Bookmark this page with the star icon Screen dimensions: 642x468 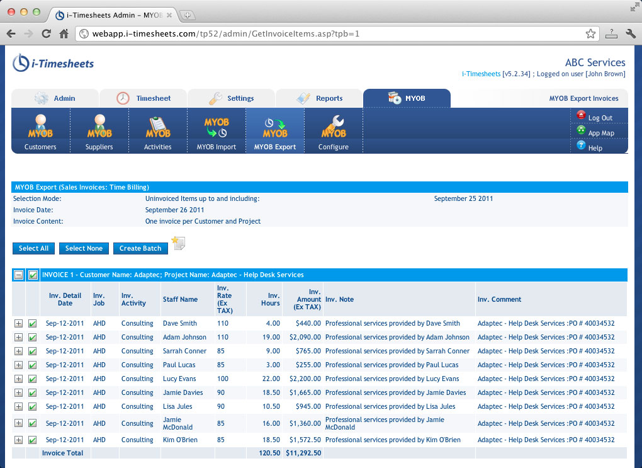pos(590,33)
